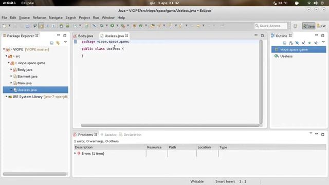Viewport: 329px width, 185px height.
Task: Toggle Hide Non-Public Members green dot
Action: (309, 43)
